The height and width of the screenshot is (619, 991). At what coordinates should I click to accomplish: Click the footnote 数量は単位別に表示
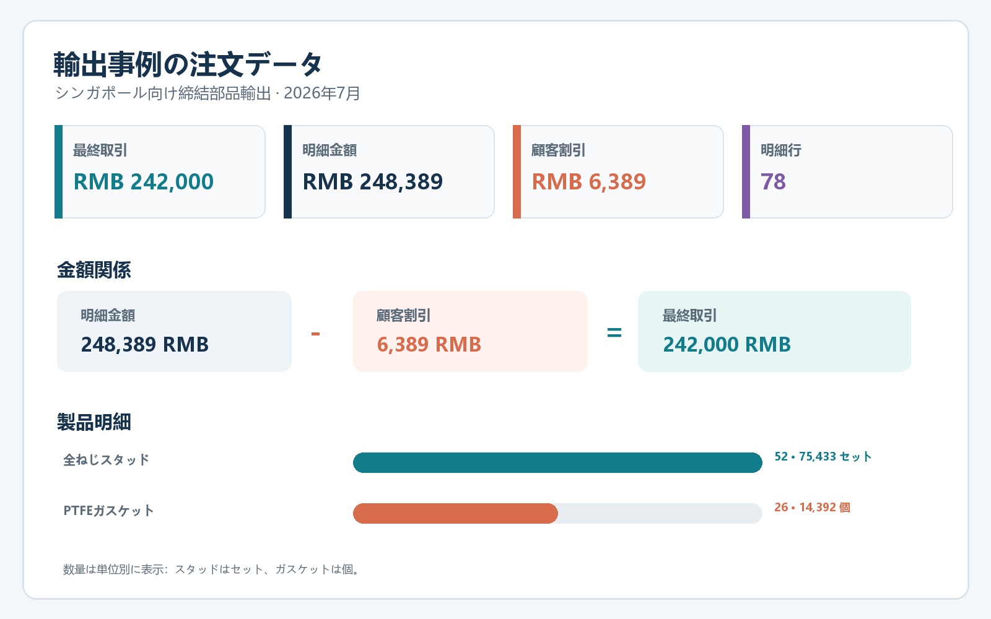tap(211, 569)
